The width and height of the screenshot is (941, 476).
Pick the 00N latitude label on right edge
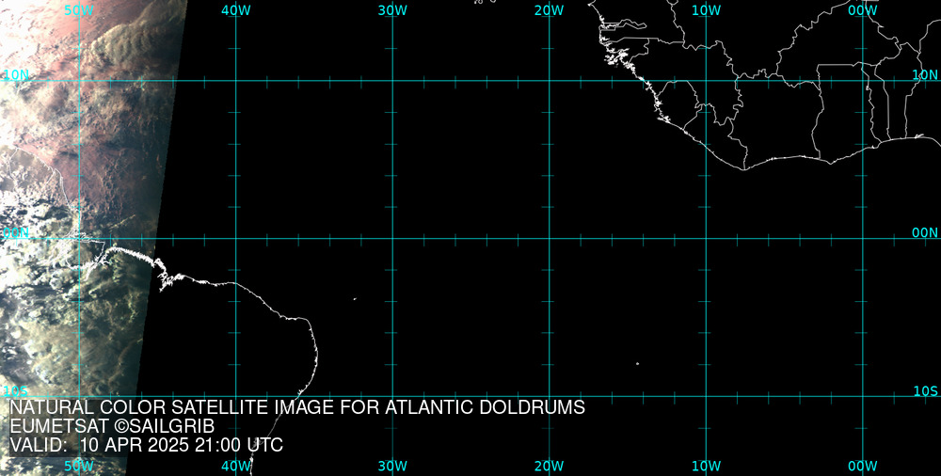coord(925,233)
